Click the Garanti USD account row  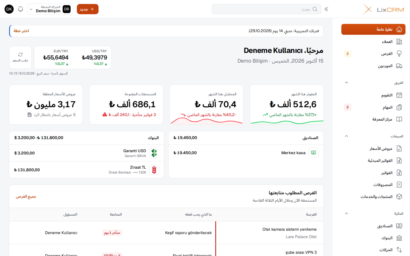click(87, 153)
